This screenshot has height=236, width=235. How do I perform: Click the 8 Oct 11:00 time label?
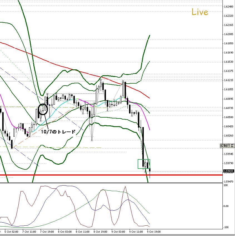click(x=83, y=232)
